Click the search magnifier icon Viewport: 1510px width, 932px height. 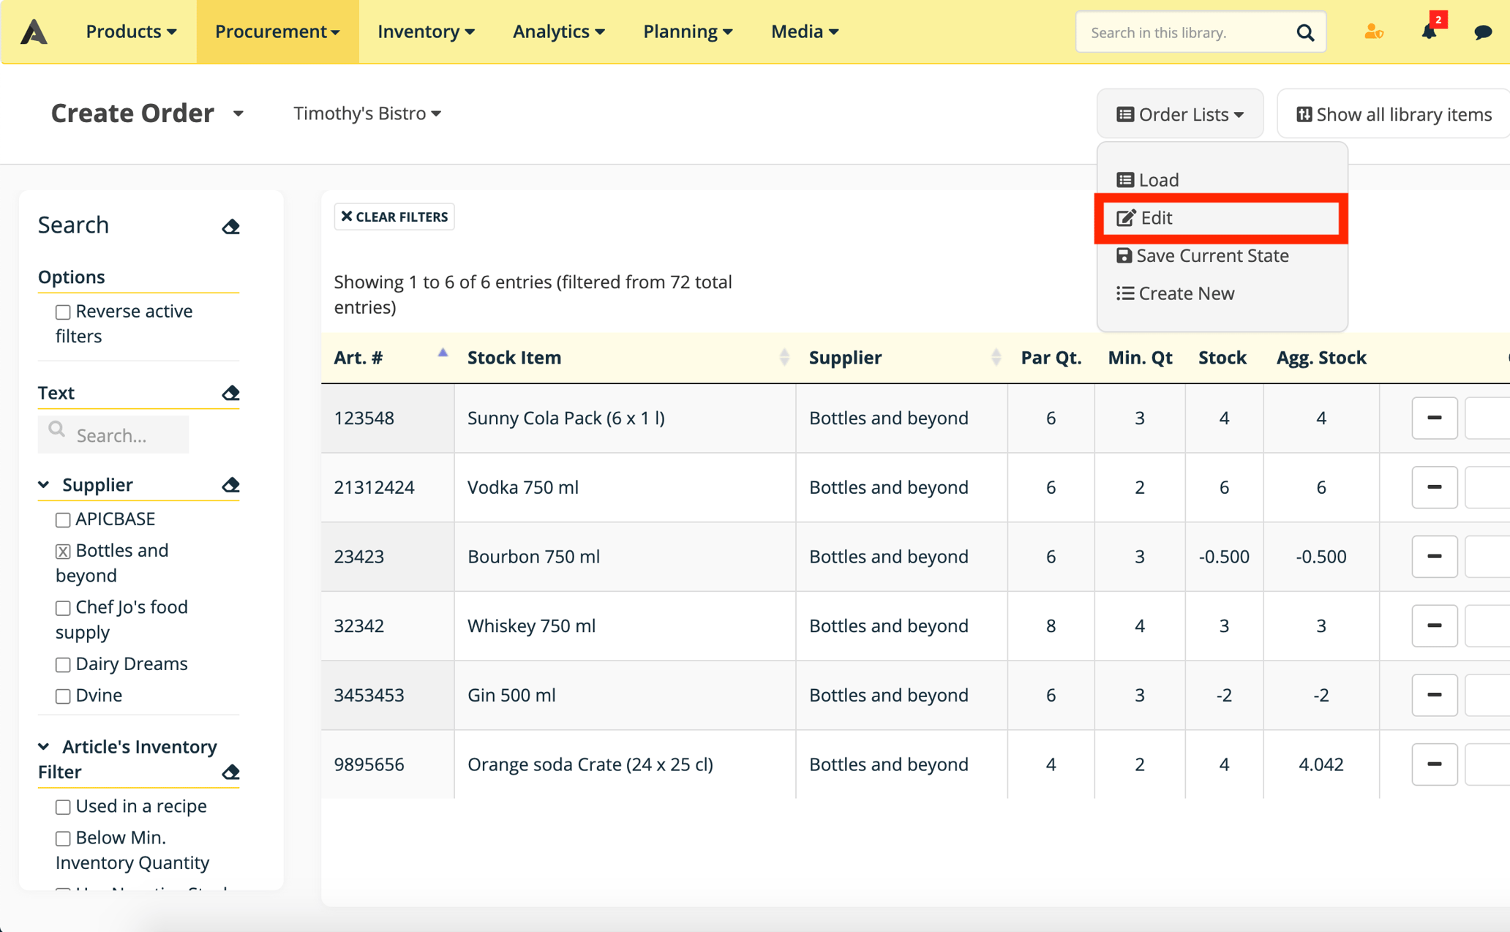pos(1305,32)
